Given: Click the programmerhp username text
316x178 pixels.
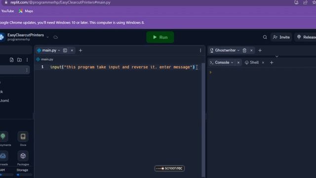Looking at the screenshot, I should coord(19,40).
